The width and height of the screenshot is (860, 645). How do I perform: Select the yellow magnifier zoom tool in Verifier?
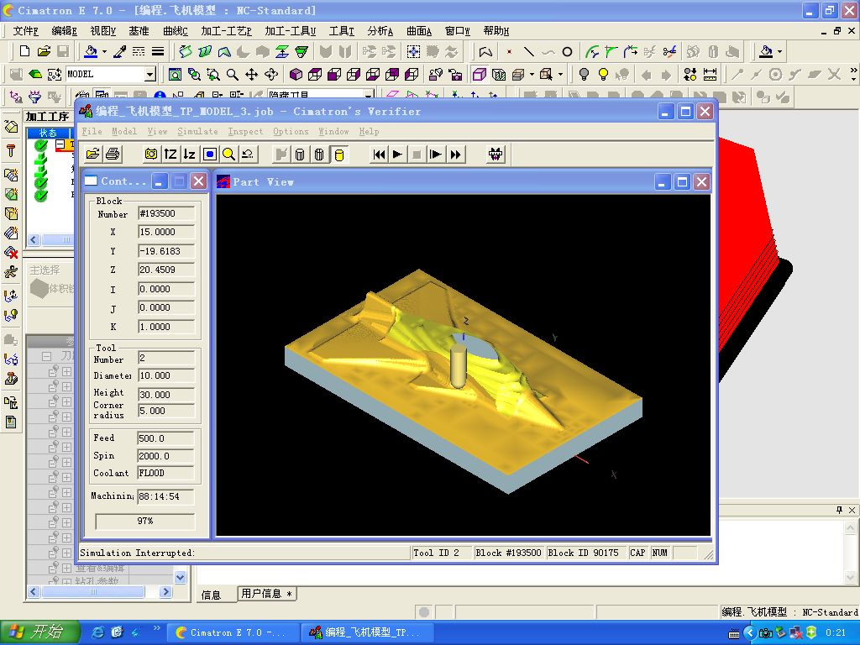point(228,155)
